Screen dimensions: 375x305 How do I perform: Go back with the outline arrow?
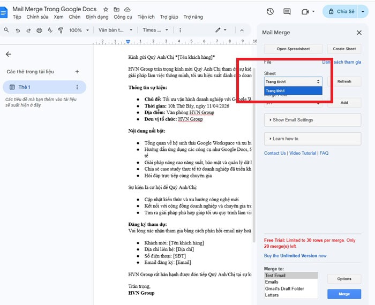tap(9, 54)
